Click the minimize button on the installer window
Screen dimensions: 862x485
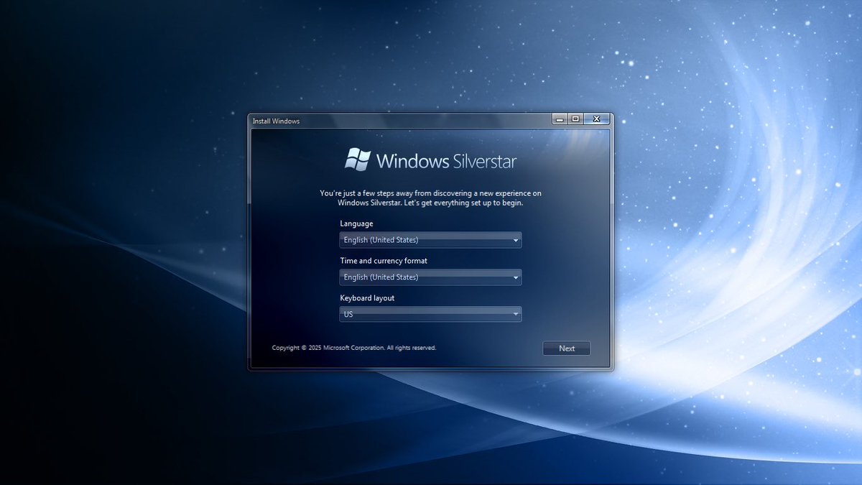[x=559, y=119]
